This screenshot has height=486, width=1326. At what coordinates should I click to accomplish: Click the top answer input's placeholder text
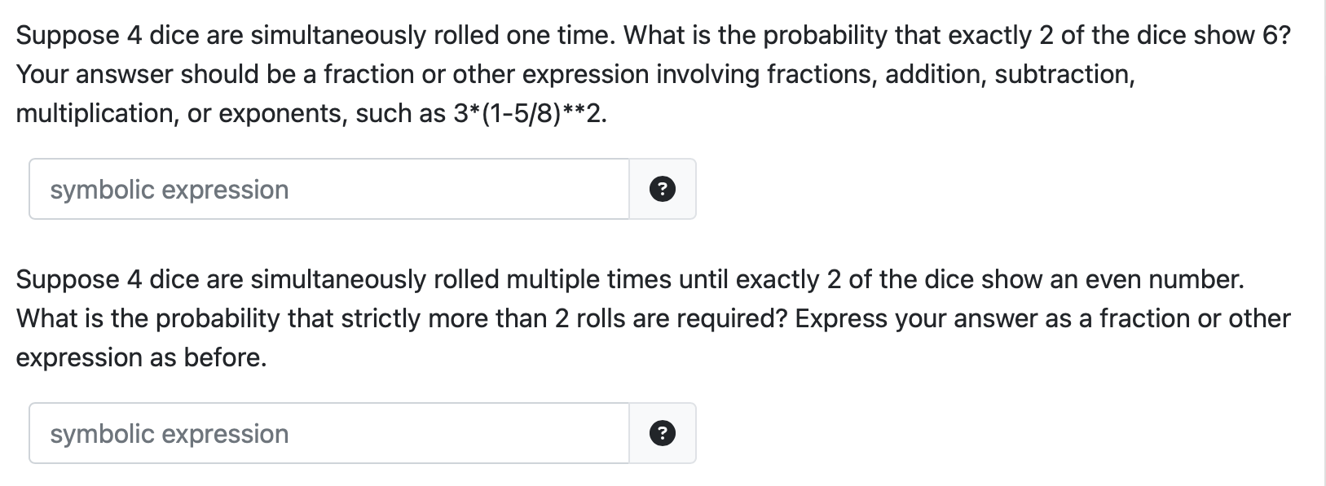pos(169,189)
